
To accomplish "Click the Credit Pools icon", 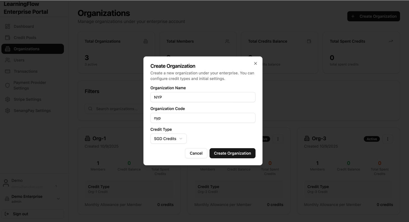I will pyautogui.click(x=8, y=37).
